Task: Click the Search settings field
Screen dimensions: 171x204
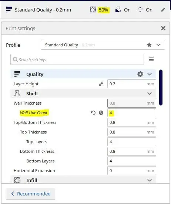Action: coord(77,59)
